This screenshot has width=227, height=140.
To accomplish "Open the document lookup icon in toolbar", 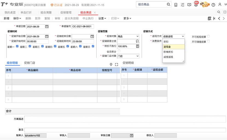I will pyautogui.click(x=209, y=18).
